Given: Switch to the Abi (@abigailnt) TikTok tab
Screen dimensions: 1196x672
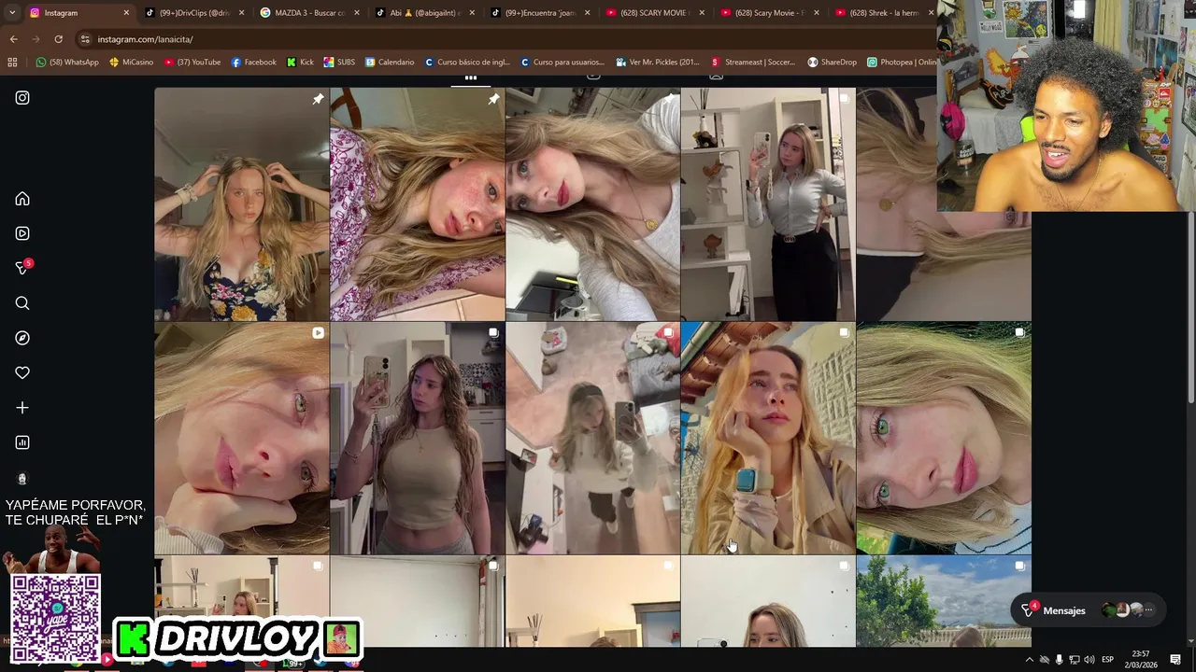Looking at the screenshot, I should [x=423, y=13].
